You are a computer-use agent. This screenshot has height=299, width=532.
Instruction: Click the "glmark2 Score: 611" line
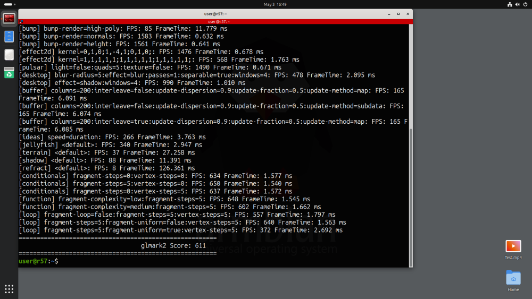173,246
